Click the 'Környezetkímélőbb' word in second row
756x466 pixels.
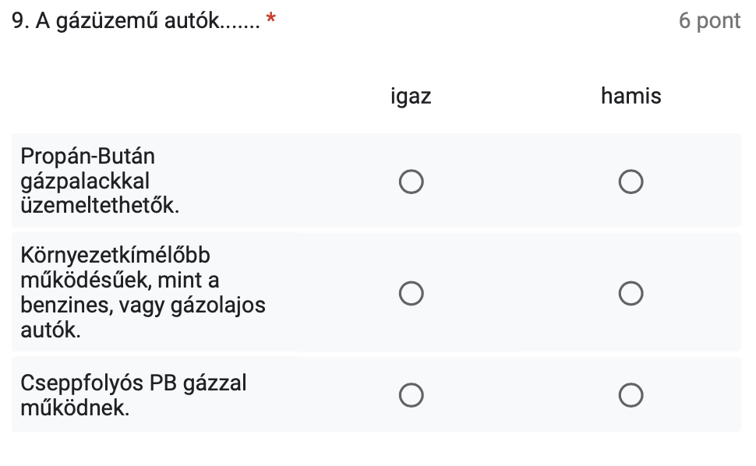click(116, 256)
